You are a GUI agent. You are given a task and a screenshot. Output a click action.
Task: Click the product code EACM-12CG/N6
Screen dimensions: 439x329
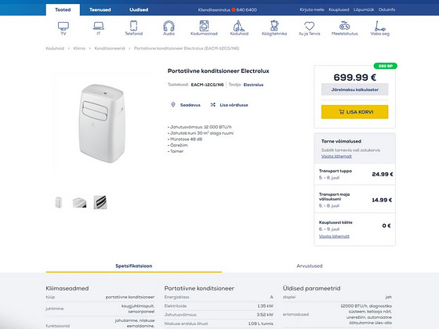tap(207, 85)
